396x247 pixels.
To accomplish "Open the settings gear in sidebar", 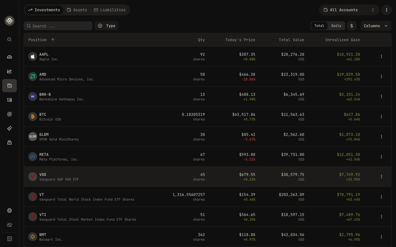I will (9, 210).
